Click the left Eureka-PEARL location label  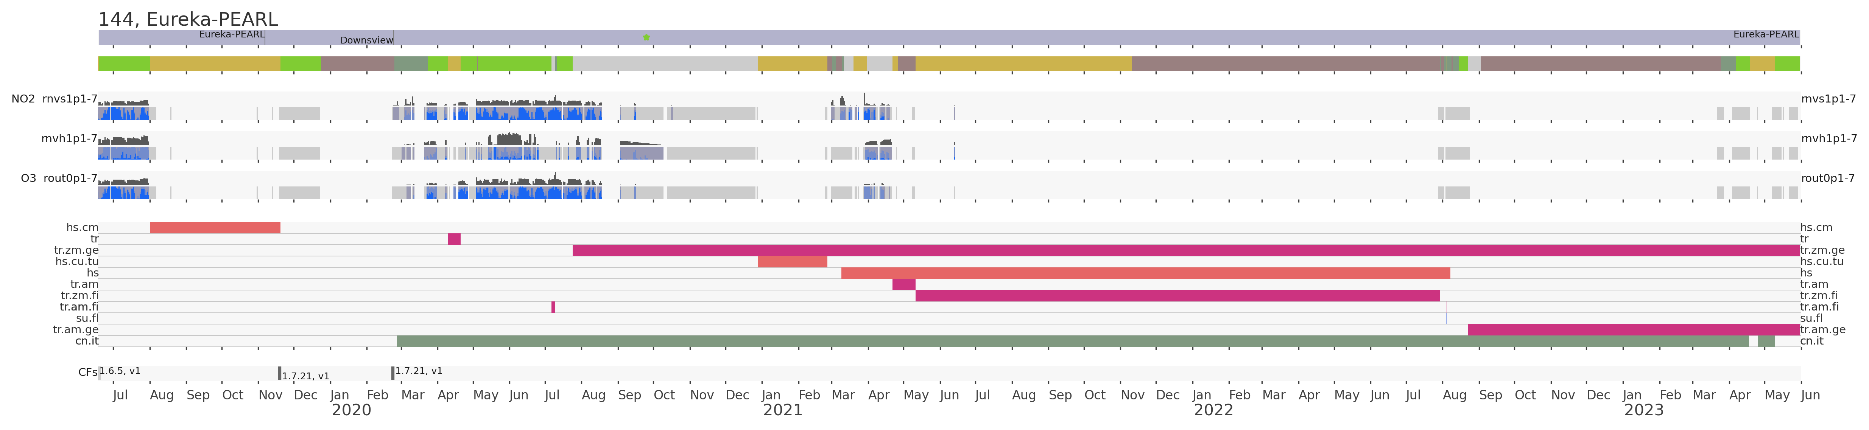(231, 34)
